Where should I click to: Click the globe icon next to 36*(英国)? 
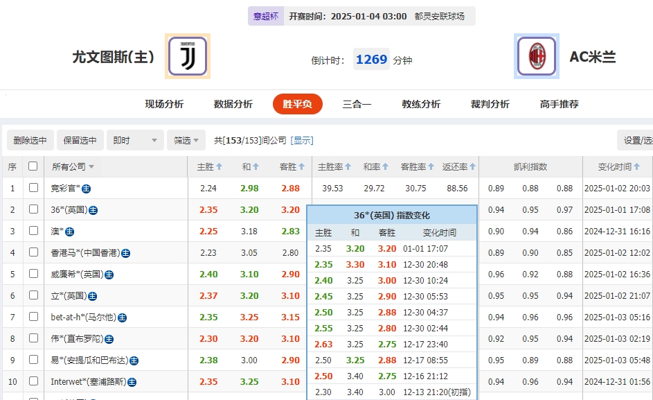[x=93, y=209]
